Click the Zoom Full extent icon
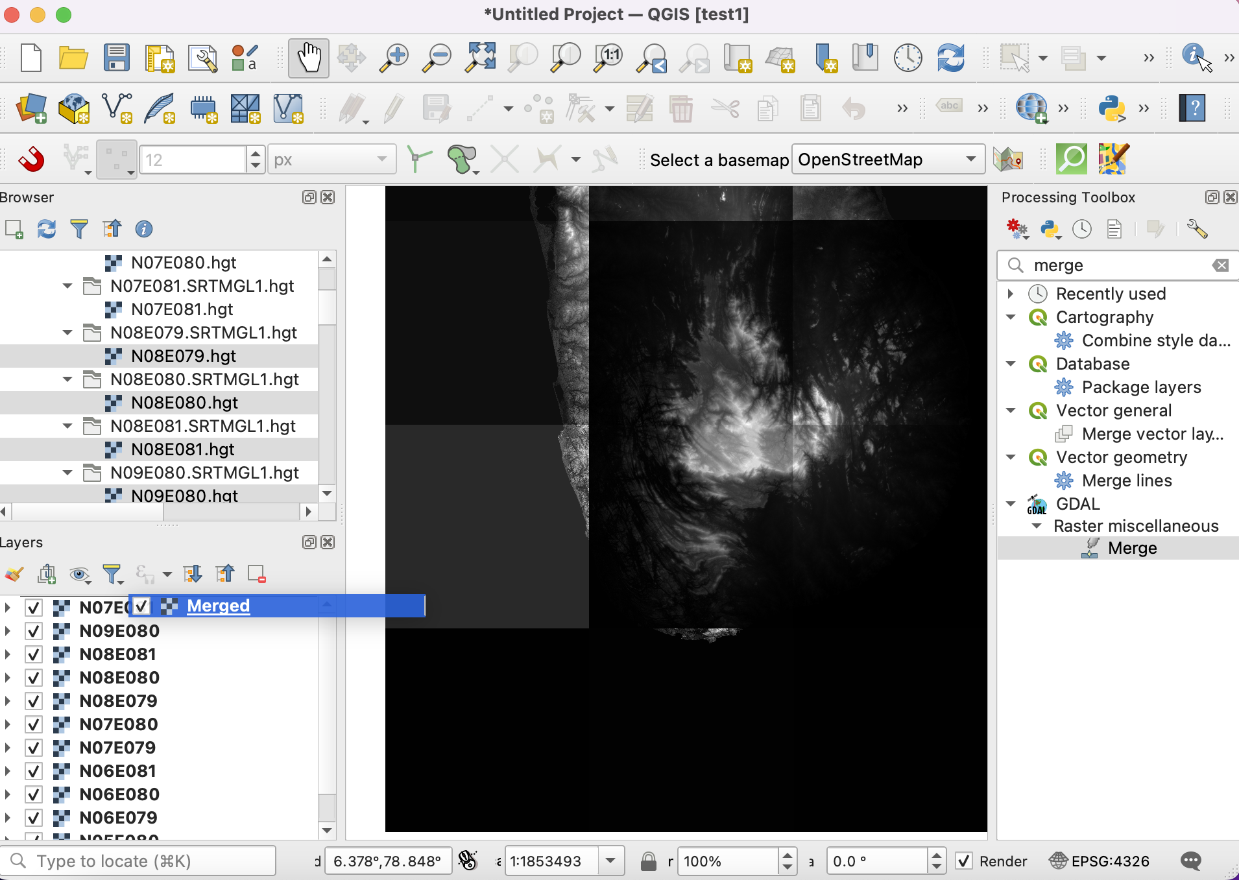This screenshot has width=1239, height=880. (x=480, y=58)
